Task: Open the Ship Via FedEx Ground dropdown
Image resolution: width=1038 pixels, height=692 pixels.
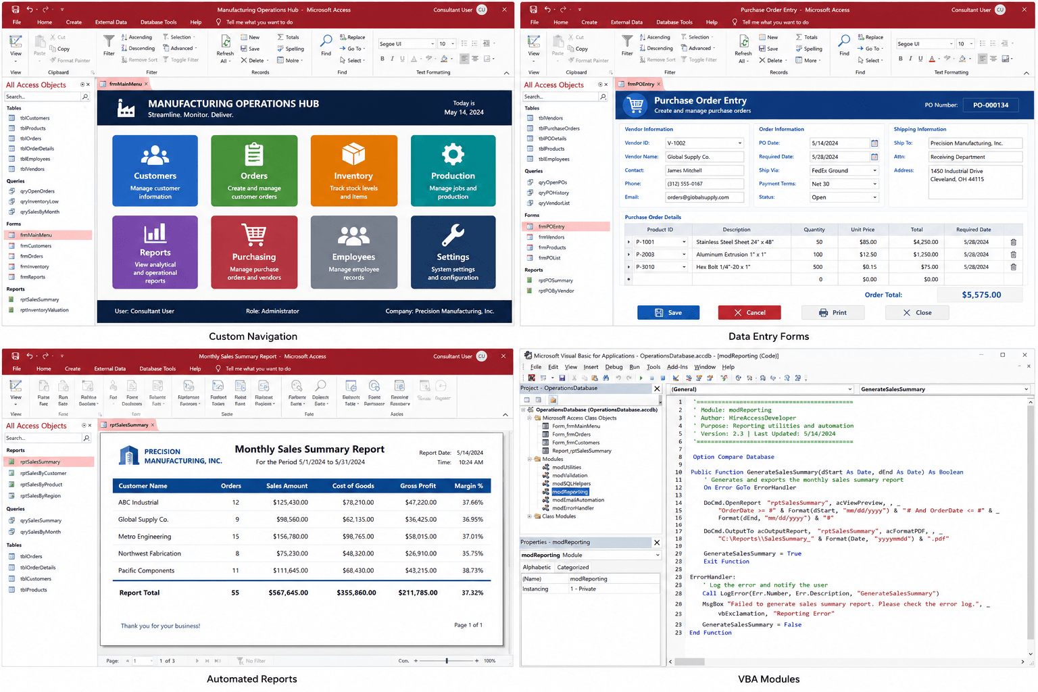Action: pyautogui.click(x=874, y=170)
